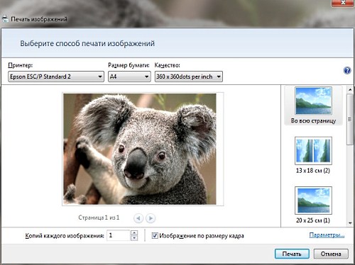
Task: Open the Качество 360 x 360 dropdown
Action: [x=189, y=77]
